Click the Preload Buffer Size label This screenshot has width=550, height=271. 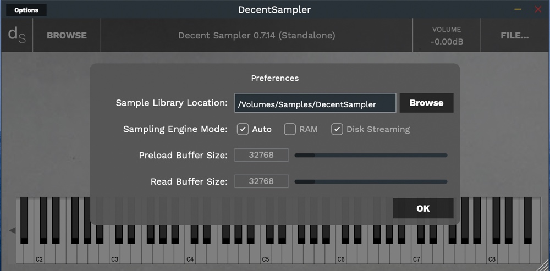coord(183,156)
